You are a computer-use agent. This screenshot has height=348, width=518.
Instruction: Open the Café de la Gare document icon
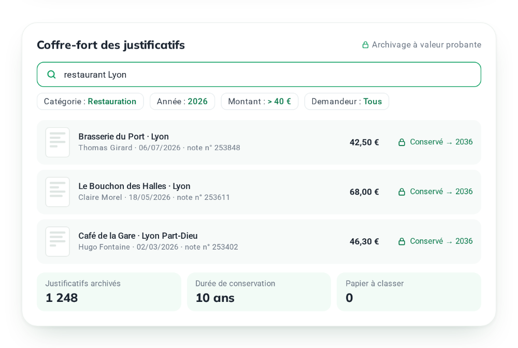57,241
